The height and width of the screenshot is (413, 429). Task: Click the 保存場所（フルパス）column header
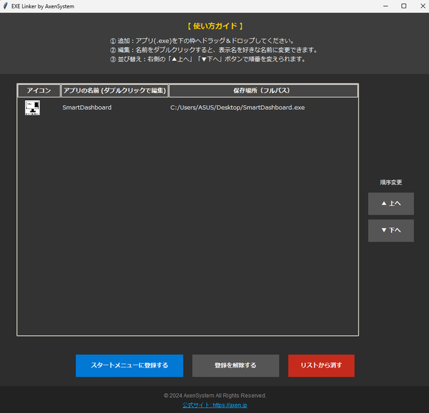[263, 90]
